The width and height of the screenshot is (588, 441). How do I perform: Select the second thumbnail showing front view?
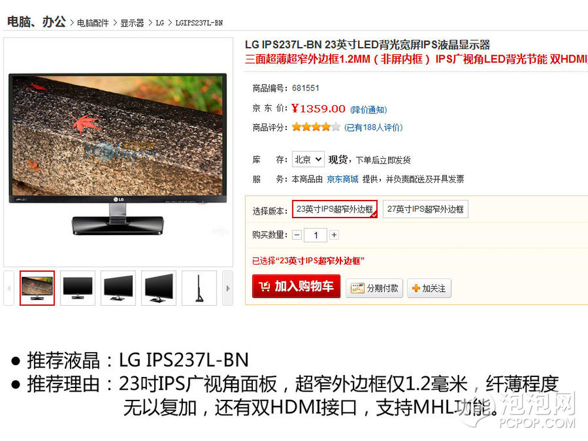[x=78, y=288]
